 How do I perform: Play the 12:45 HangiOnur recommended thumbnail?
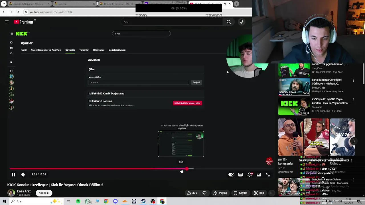[x=294, y=70]
